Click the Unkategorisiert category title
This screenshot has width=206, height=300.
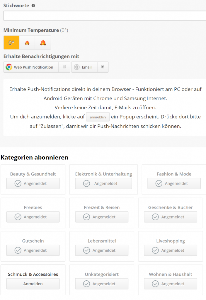[102, 274]
